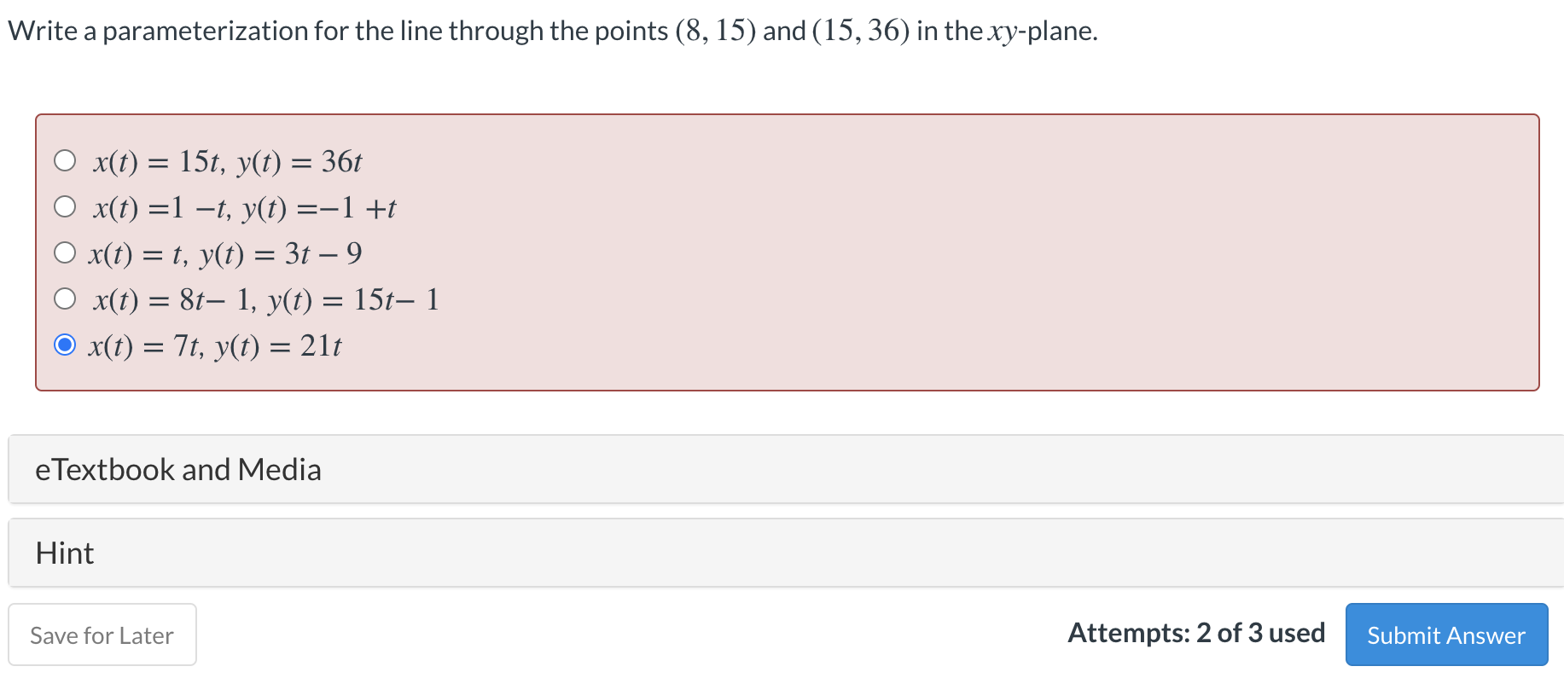1564x678 pixels.
Task: Click the Attempts: 2 of 3 used text
Action: pyautogui.click(x=1196, y=634)
